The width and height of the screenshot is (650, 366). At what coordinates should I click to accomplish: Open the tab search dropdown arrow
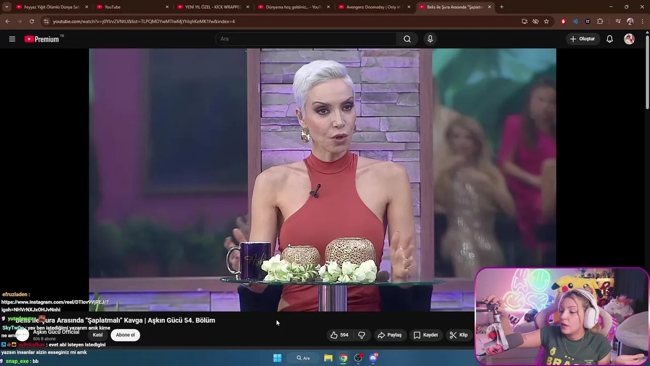(7, 7)
